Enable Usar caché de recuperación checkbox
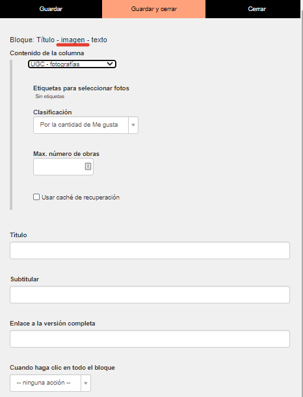 [36, 197]
